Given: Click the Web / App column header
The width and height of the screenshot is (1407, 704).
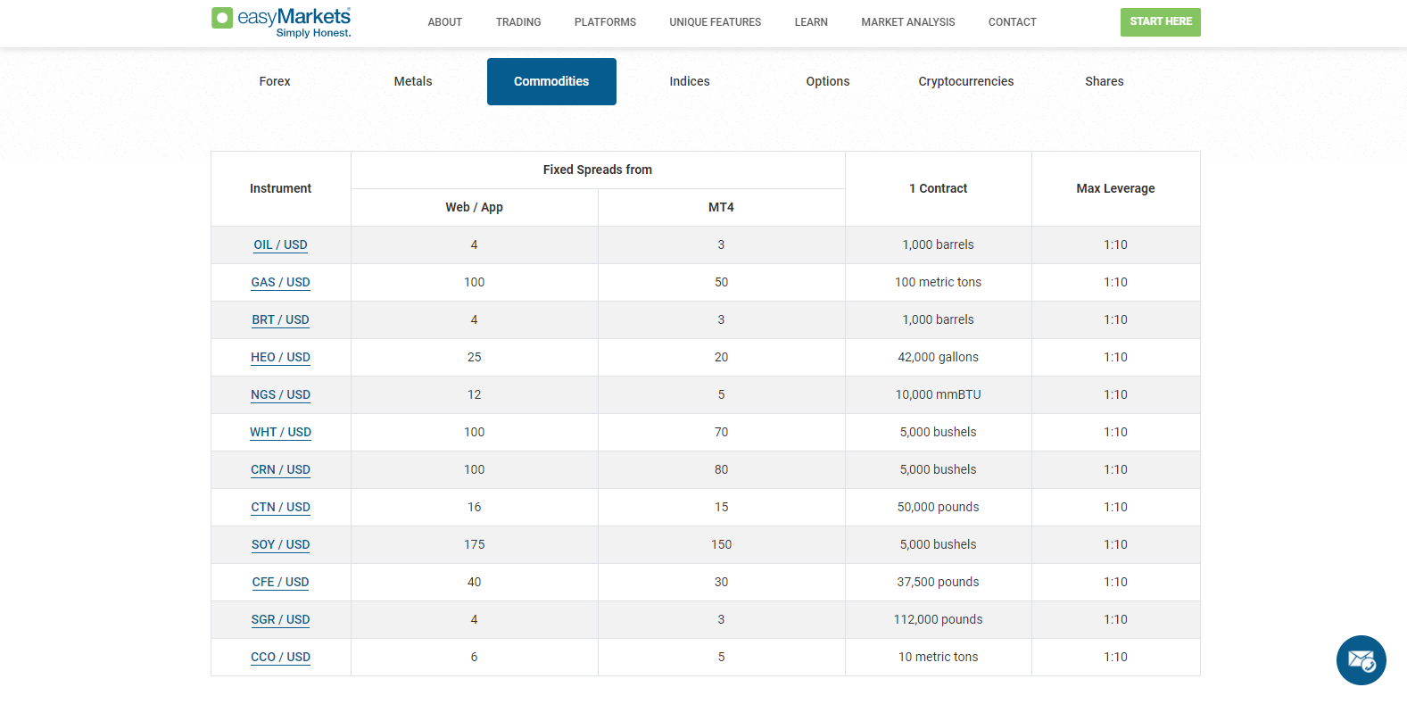Looking at the screenshot, I should [x=474, y=207].
